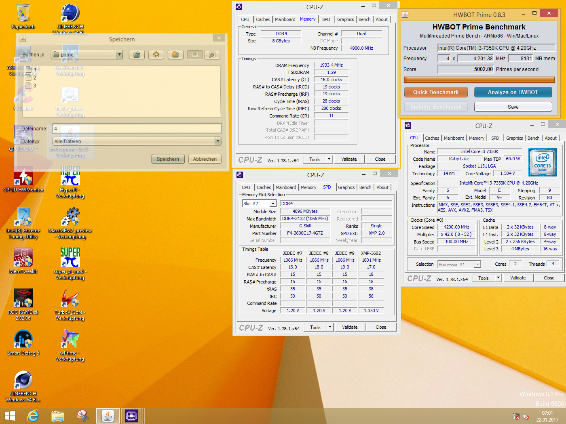Click Core Voltage value 1.504 V
566x424 pixels.
tap(507, 173)
